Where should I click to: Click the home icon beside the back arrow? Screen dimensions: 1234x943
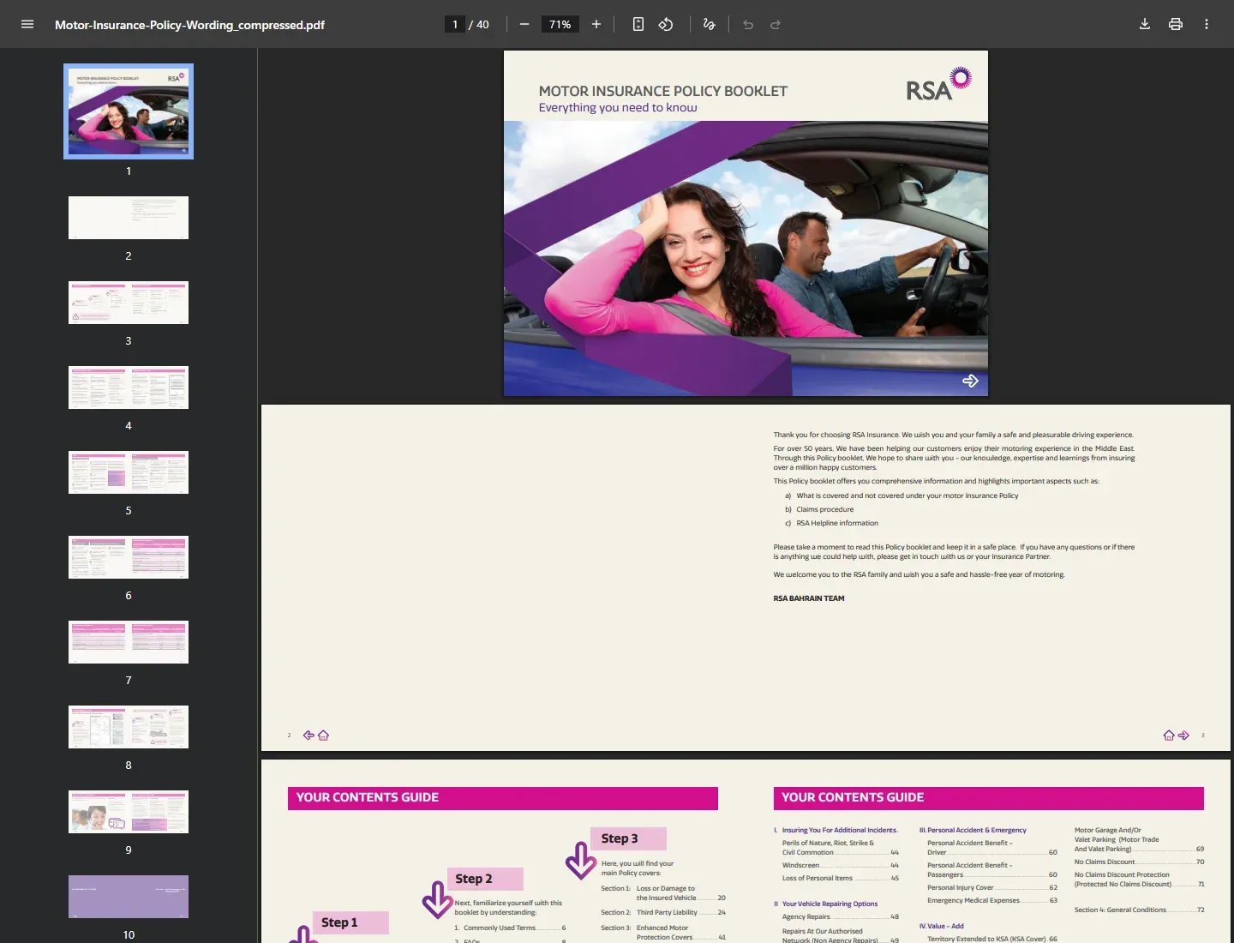[323, 736]
